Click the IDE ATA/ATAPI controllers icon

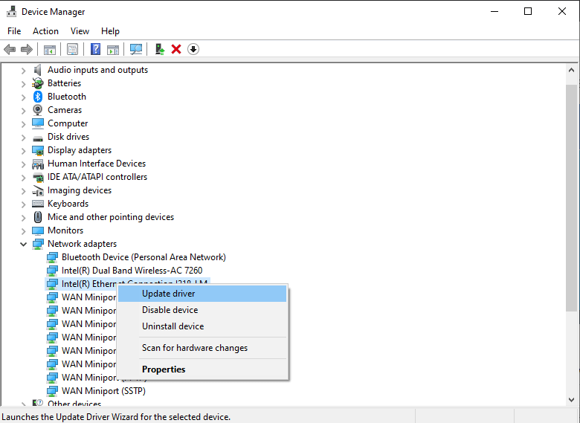point(38,177)
